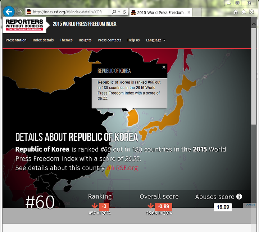The height and width of the screenshot is (232, 259).
Task: Click the -3 ranking change badge
Action: coord(104,206)
